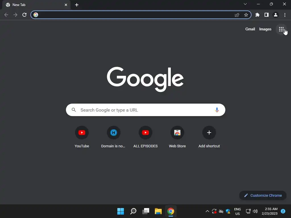Image resolution: width=291 pixels, height=218 pixels.
Task: Open the volume speaker icon
Action: pos(255,211)
